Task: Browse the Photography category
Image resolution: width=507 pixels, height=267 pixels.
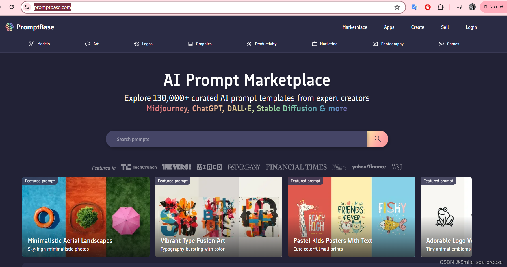Action: point(392,44)
